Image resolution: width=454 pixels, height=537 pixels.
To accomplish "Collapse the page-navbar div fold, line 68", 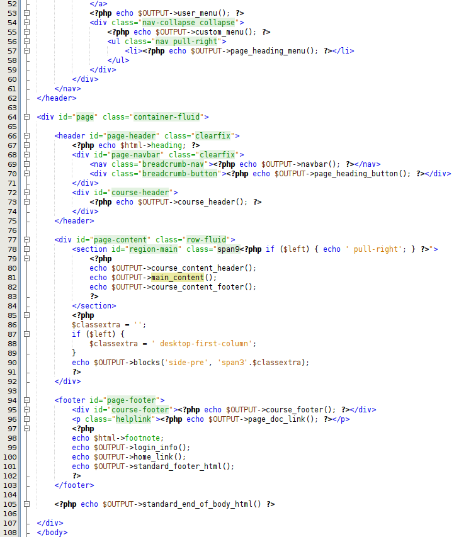I will pos(26,155).
